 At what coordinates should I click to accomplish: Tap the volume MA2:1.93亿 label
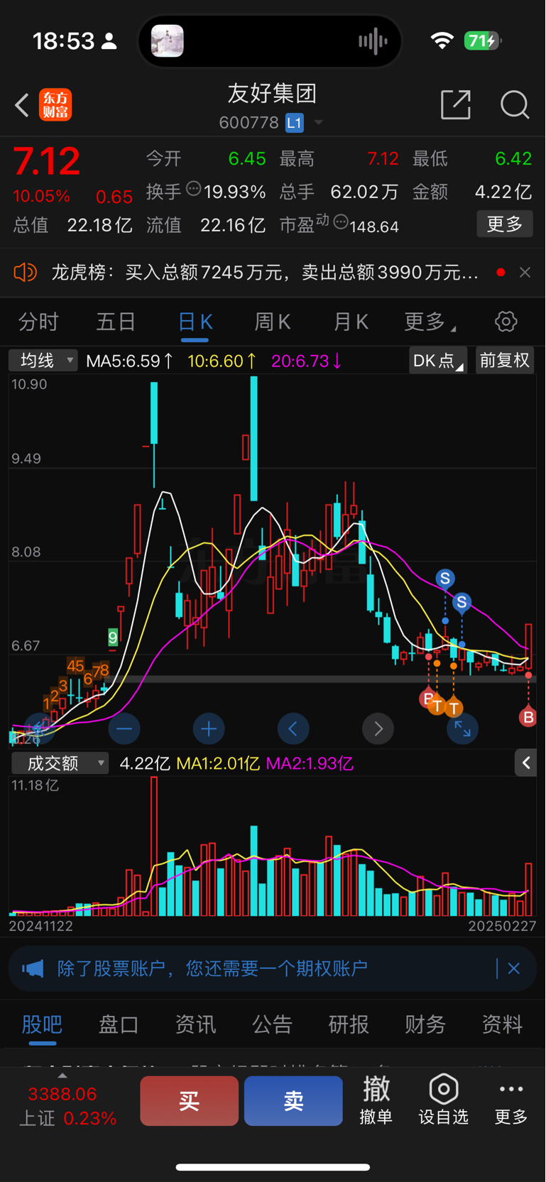309,764
